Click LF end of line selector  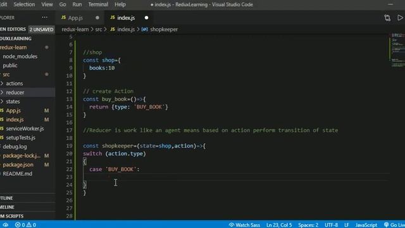click(x=347, y=225)
